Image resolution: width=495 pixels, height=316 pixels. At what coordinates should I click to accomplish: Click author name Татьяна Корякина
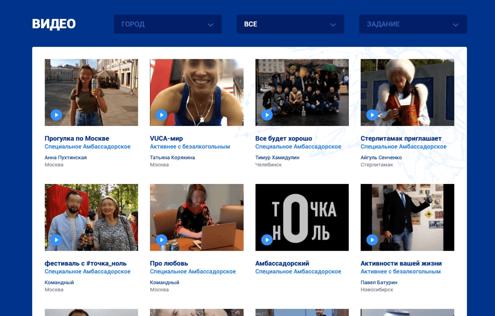(x=172, y=157)
